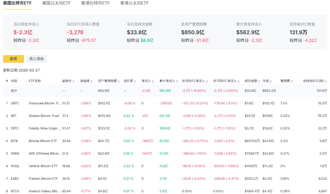This screenshot has height=194, width=330.
Task: Click 代码 column header
Action: tap(14, 81)
